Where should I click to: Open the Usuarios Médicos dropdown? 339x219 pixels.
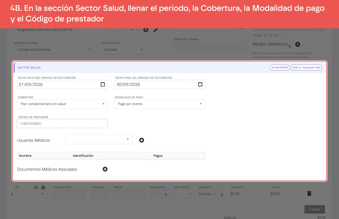pos(99,139)
